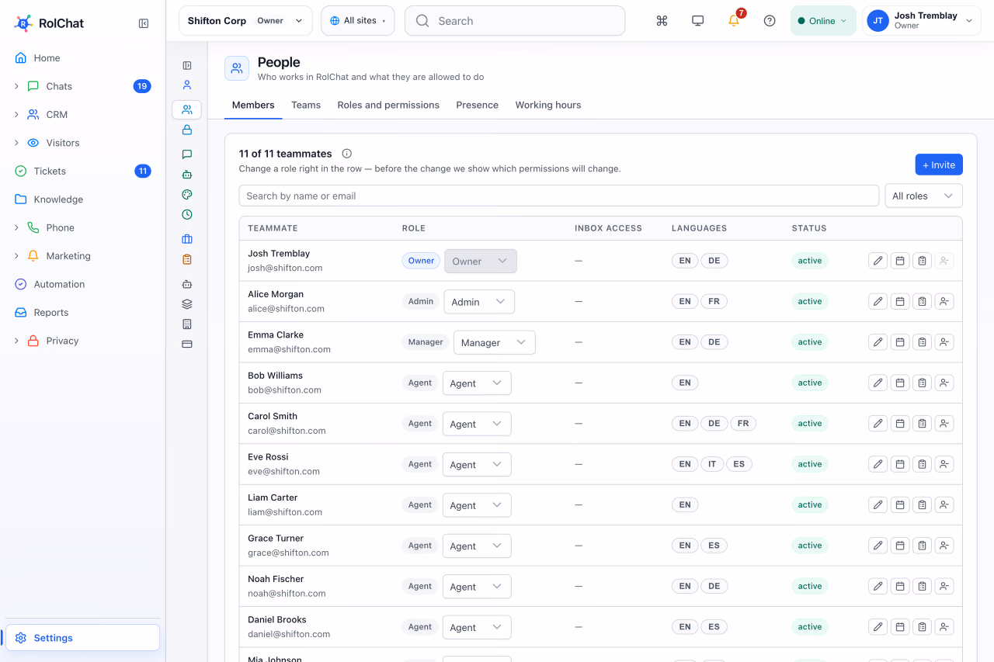Open the command palette shortcut icon
The height and width of the screenshot is (662, 994).
tap(662, 21)
